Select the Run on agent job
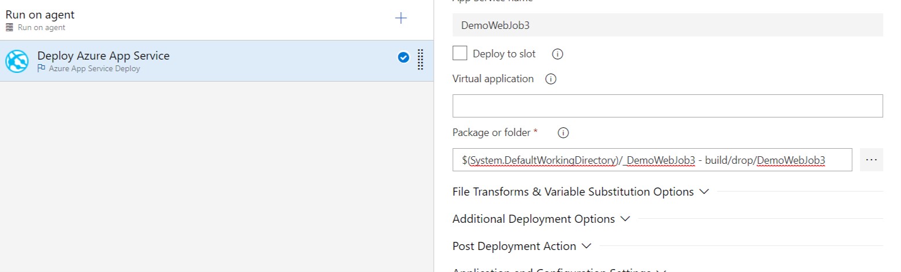901x272 pixels. coord(217,20)
